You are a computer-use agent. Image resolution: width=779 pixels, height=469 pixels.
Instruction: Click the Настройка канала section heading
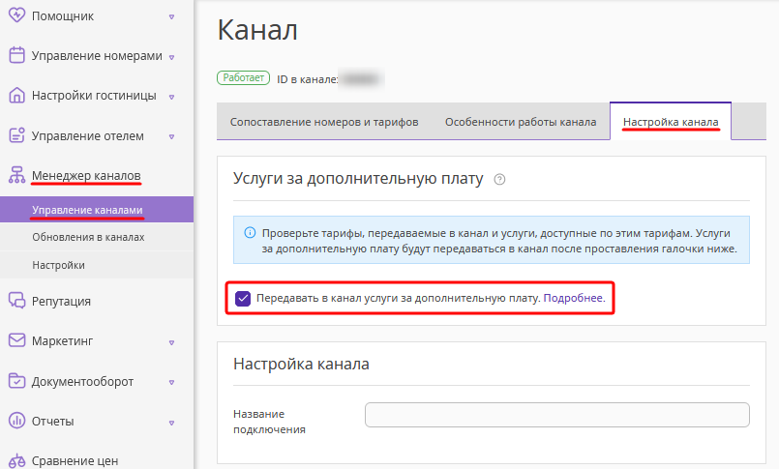(x=301, y=364)
